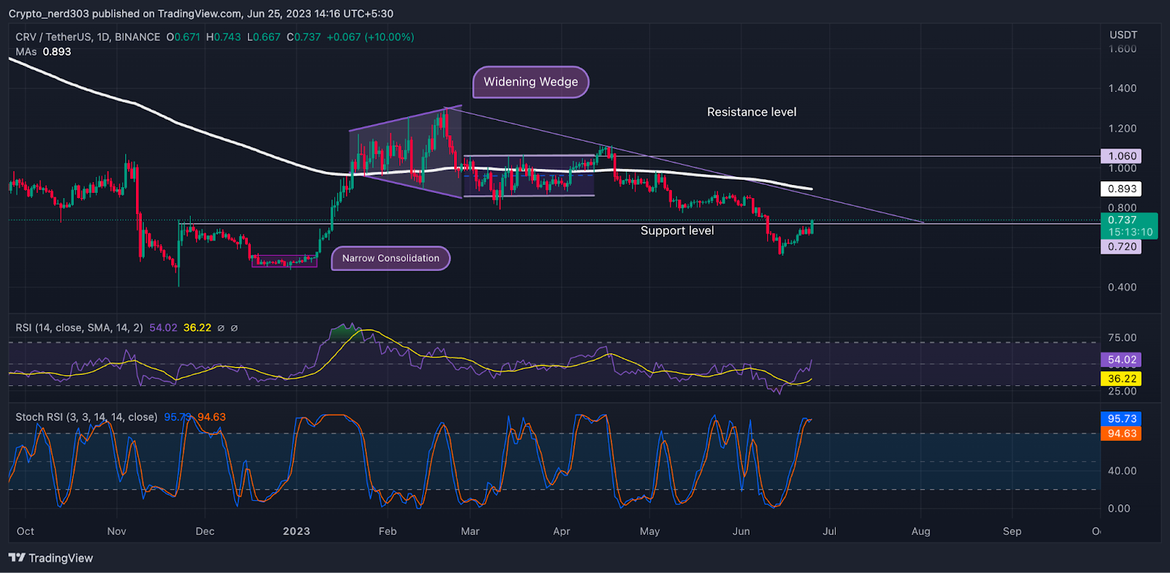This screenshot has width=1170, height=573.
Task: Click the high price value H0.743
Action: coord(224,37)
